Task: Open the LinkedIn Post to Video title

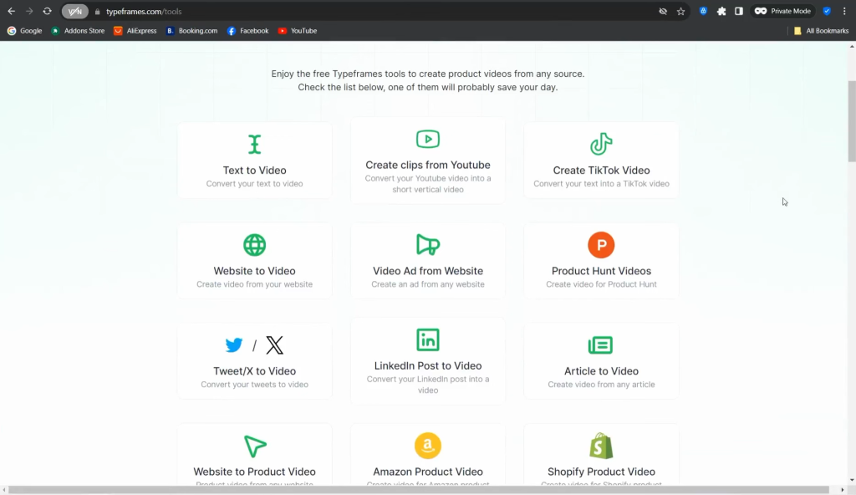Action: point(428,365)
